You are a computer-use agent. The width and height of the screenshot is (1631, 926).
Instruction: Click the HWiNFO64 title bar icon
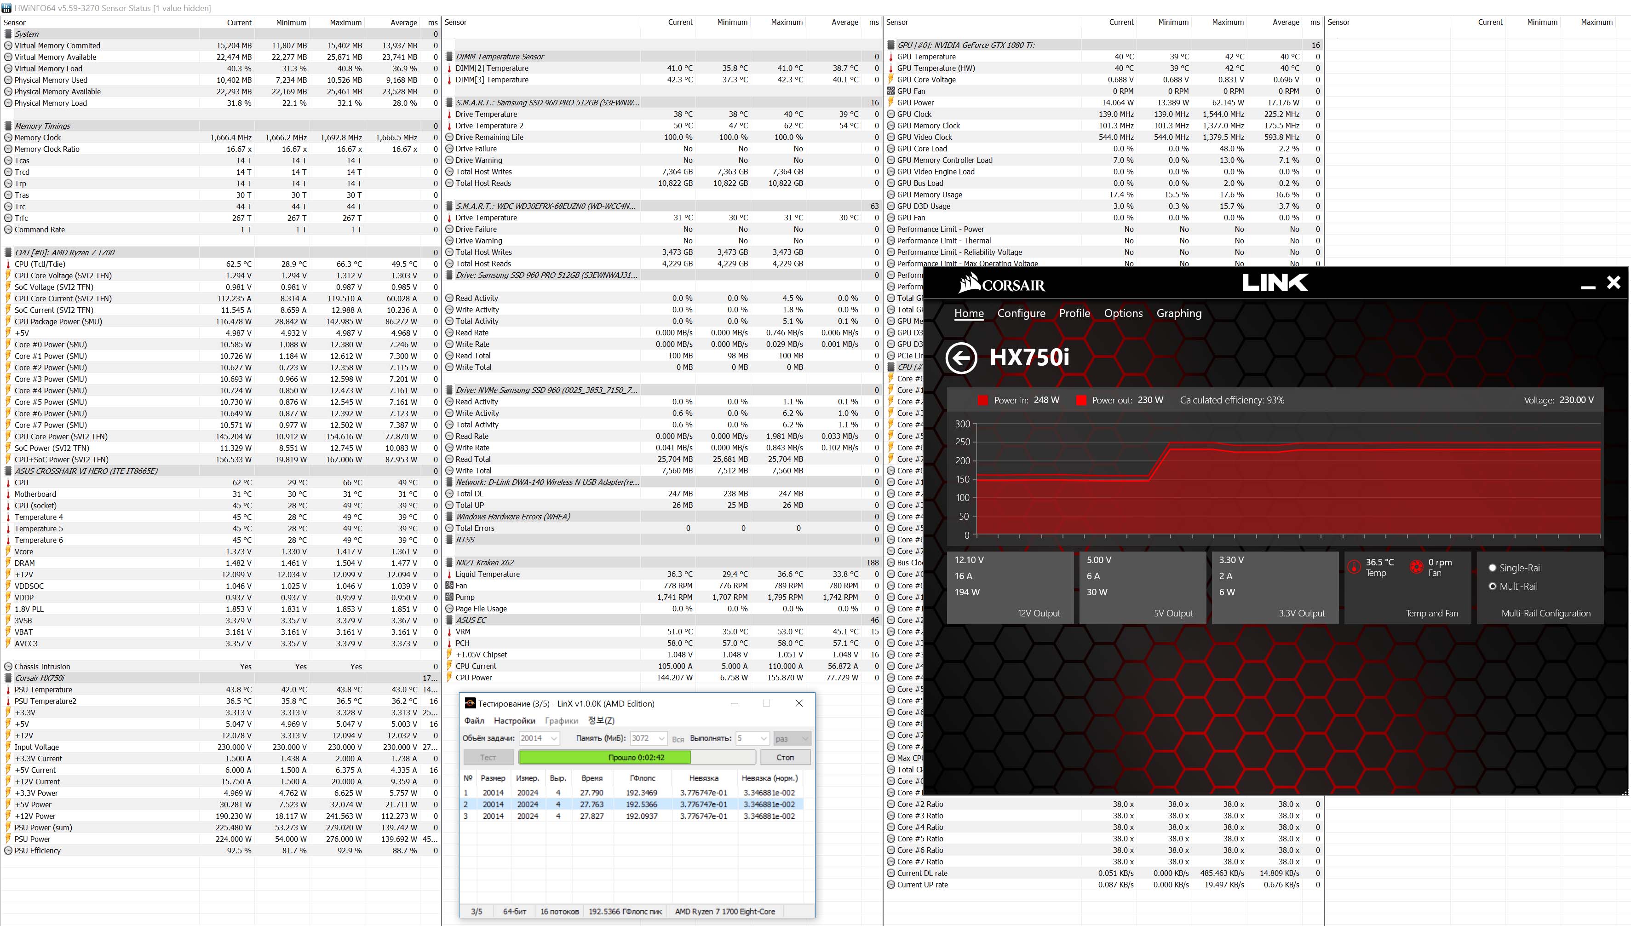pyautogui.click(x=6, y=8)
